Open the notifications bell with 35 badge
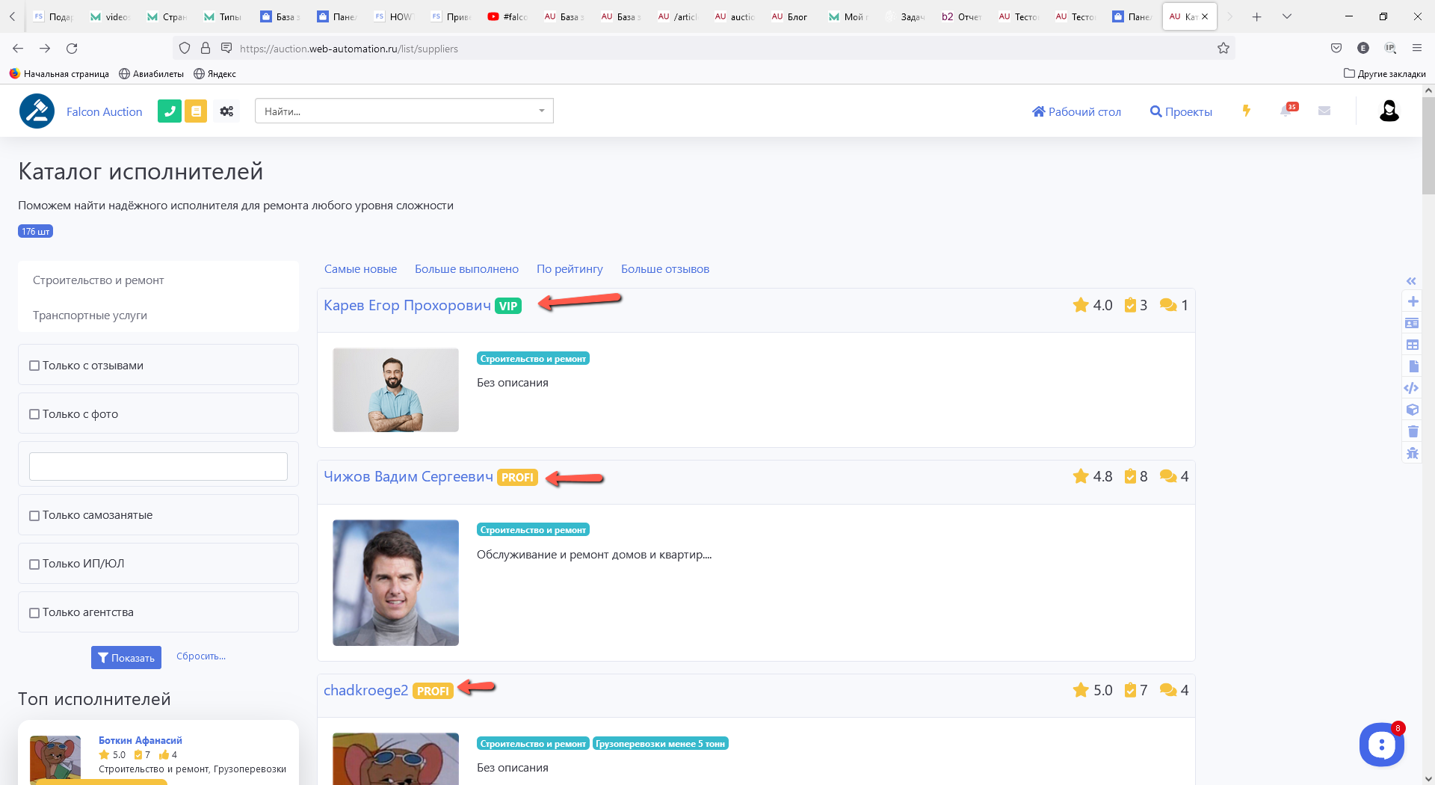The image size is (1435, 785). [1287, 111]
